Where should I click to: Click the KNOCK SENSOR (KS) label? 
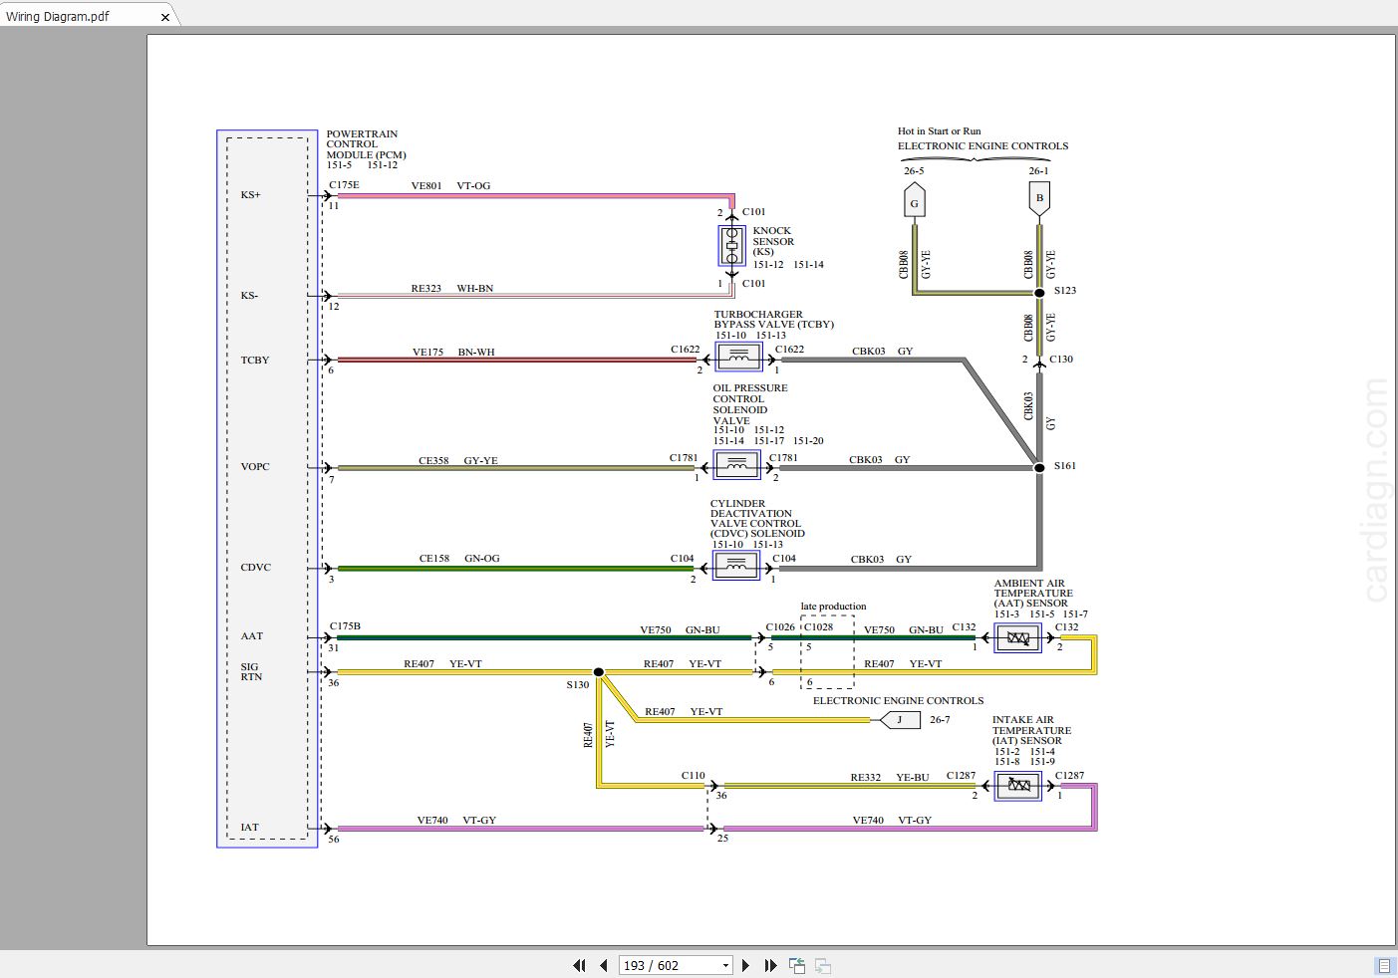(x=773, y=241)
